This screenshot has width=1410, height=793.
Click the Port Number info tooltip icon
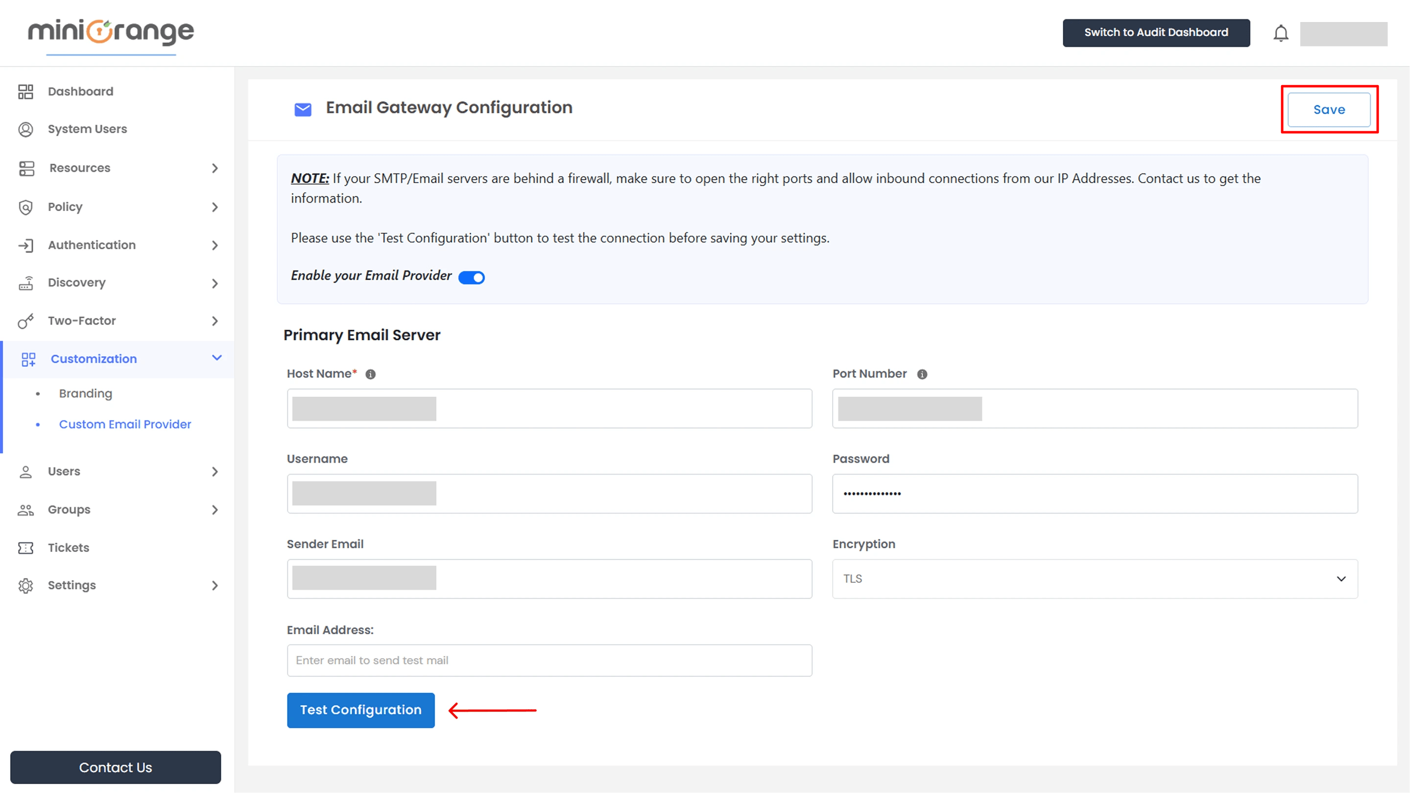point(922,374)
